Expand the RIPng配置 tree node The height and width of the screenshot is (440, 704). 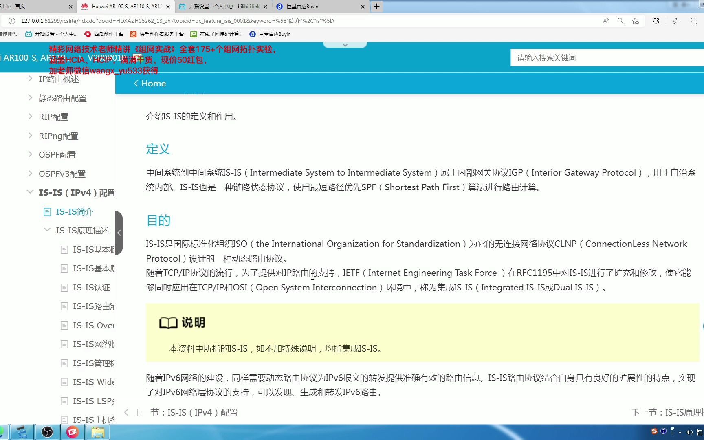click(30, 135)
